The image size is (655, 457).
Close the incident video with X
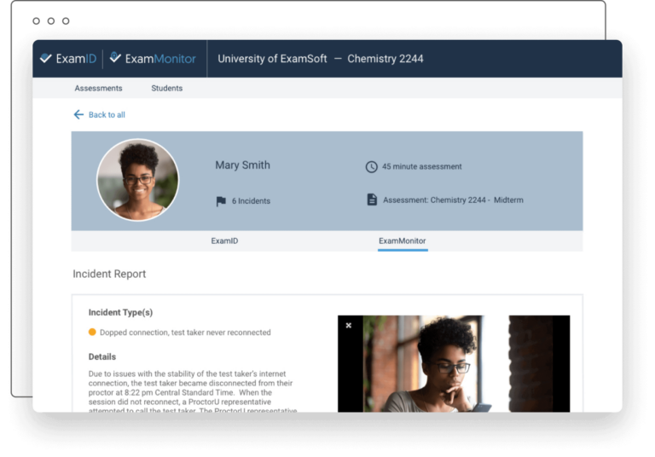[x=348, y=326]
